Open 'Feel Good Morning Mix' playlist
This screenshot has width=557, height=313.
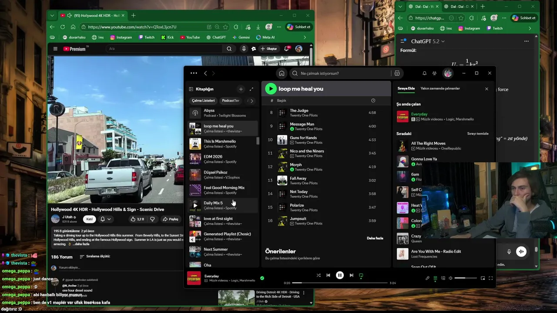point(223,190)
